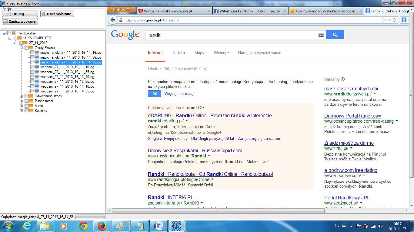Open the Windows Start menu

coord(8,226)
